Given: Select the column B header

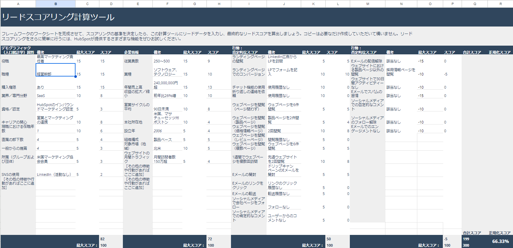Looking at the screenshot, I should coord(55,4).
